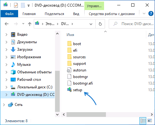The image size is (155, 125).
Task: Open the recent locations dropdown
Action: point(23,24)
